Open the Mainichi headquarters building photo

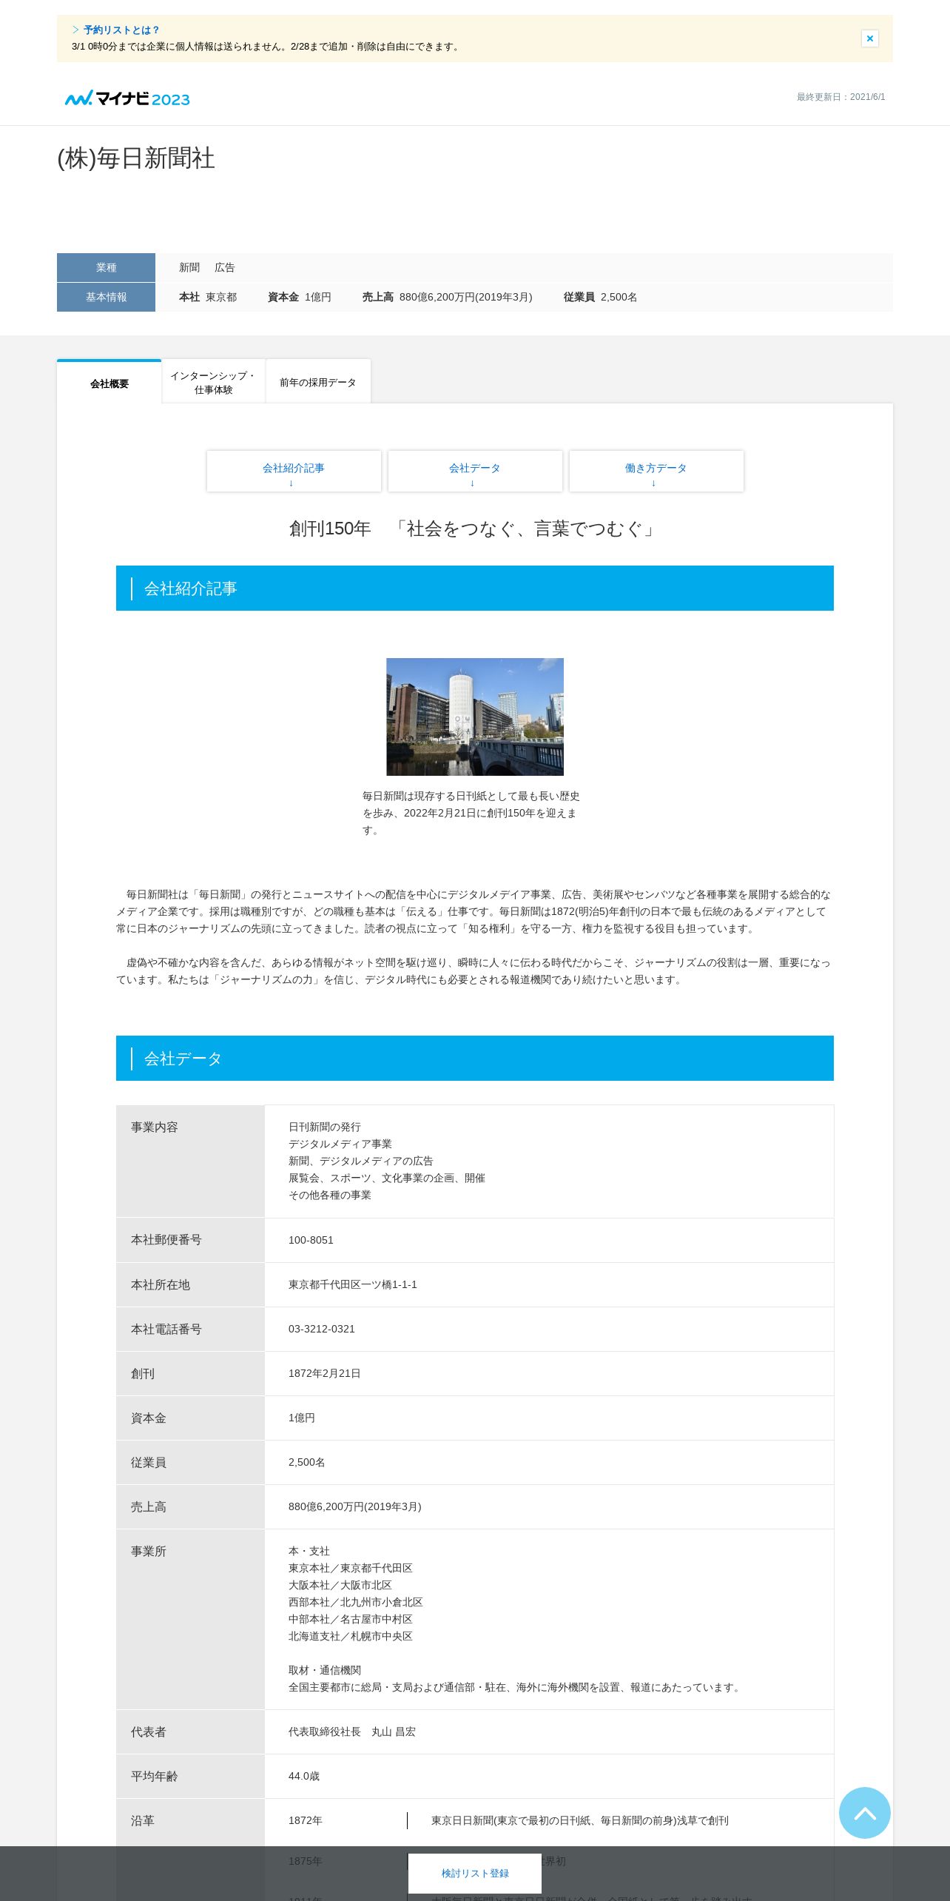click(x=475, y=717)
